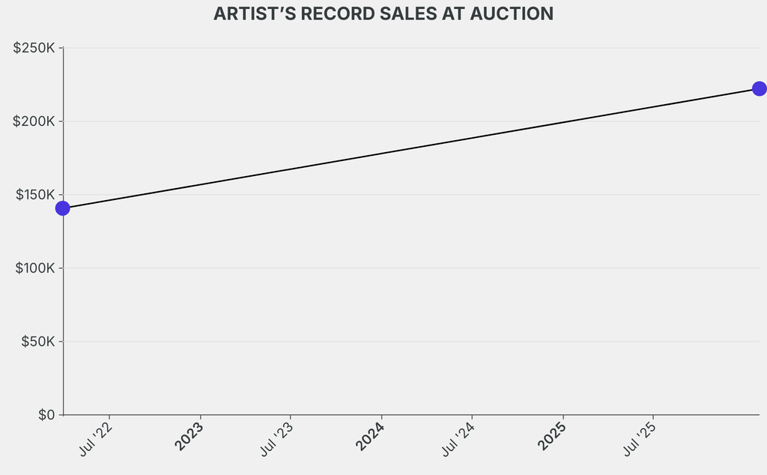Click the bold 2023 year label
The image size is (767, 475).
click(x=189, y=436)
